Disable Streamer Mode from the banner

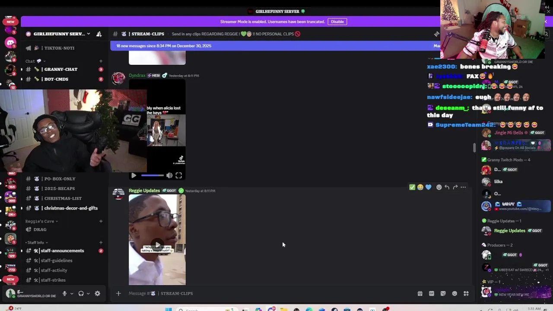tap(337, 22)
